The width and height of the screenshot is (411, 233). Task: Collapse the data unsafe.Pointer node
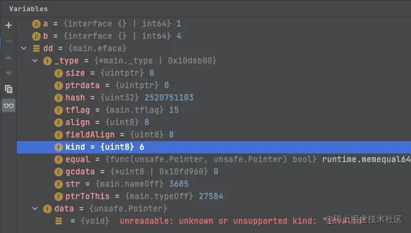click(x=35, y=209)
